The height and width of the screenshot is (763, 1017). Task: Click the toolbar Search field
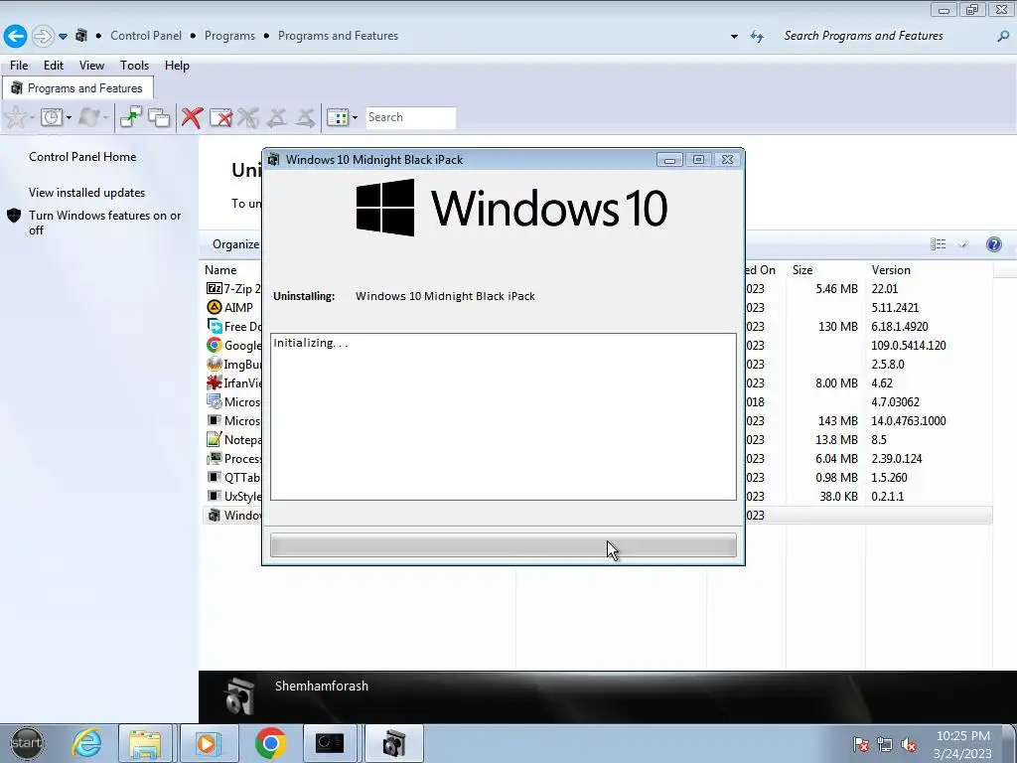click(x=410, y=117)
